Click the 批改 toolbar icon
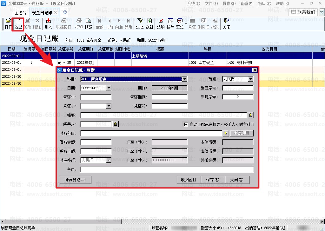Image resolution: width=325 pixels, height=231 pixels. point(215,24)
